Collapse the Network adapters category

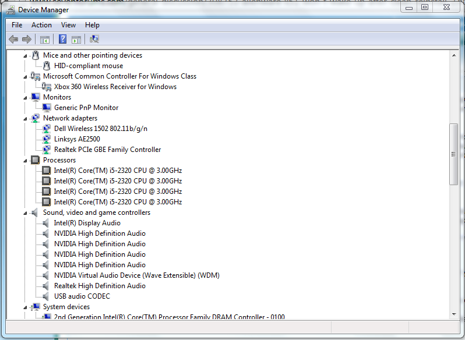25,119
